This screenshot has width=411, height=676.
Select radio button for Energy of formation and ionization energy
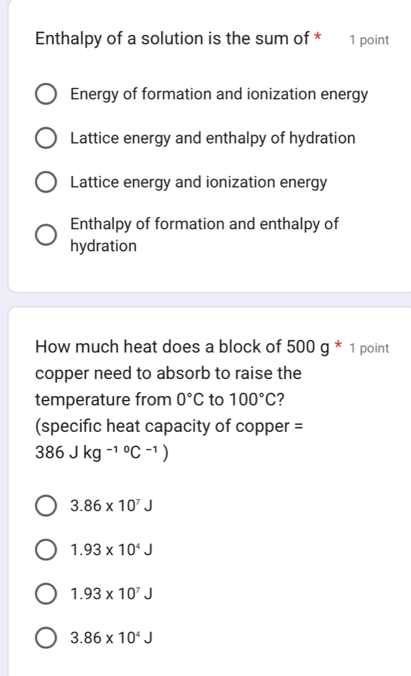click(45, 95)
